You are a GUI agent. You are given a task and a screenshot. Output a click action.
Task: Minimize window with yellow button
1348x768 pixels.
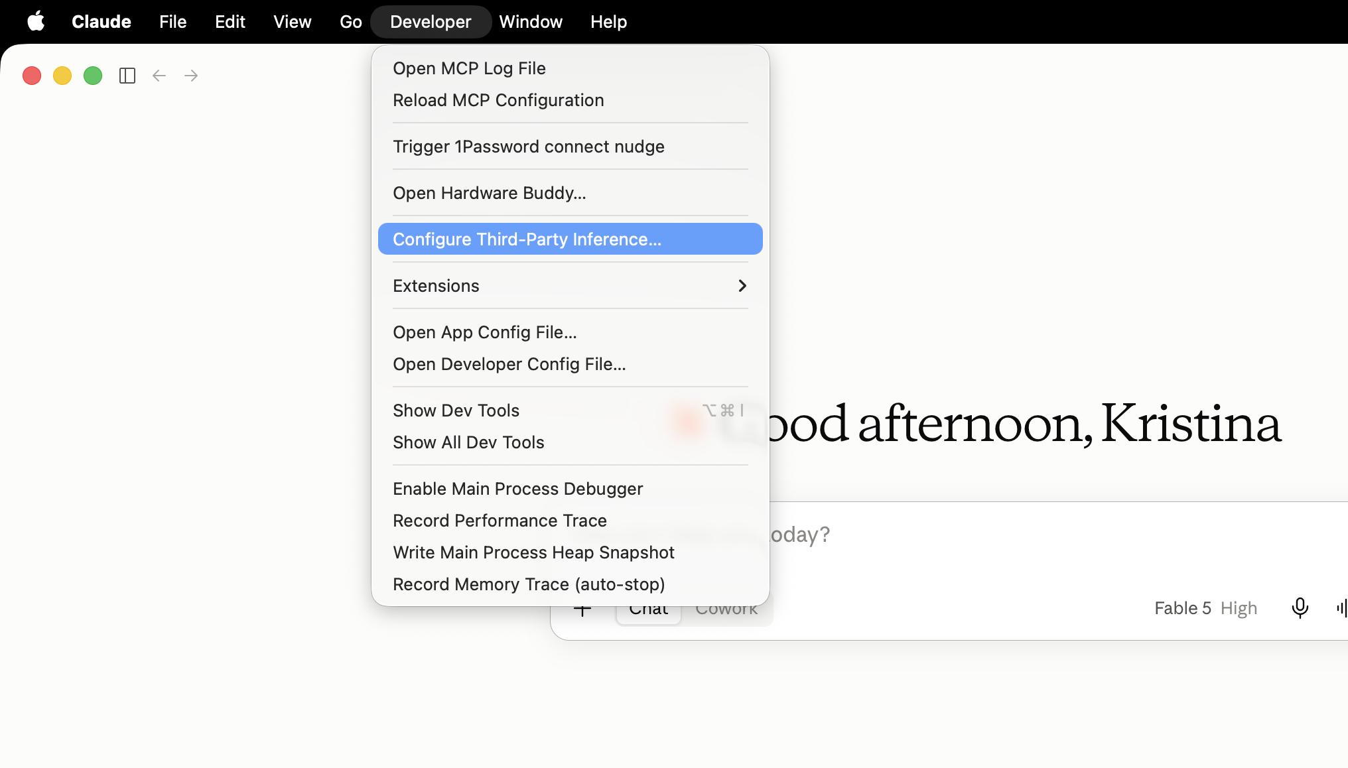click(62, 76)
